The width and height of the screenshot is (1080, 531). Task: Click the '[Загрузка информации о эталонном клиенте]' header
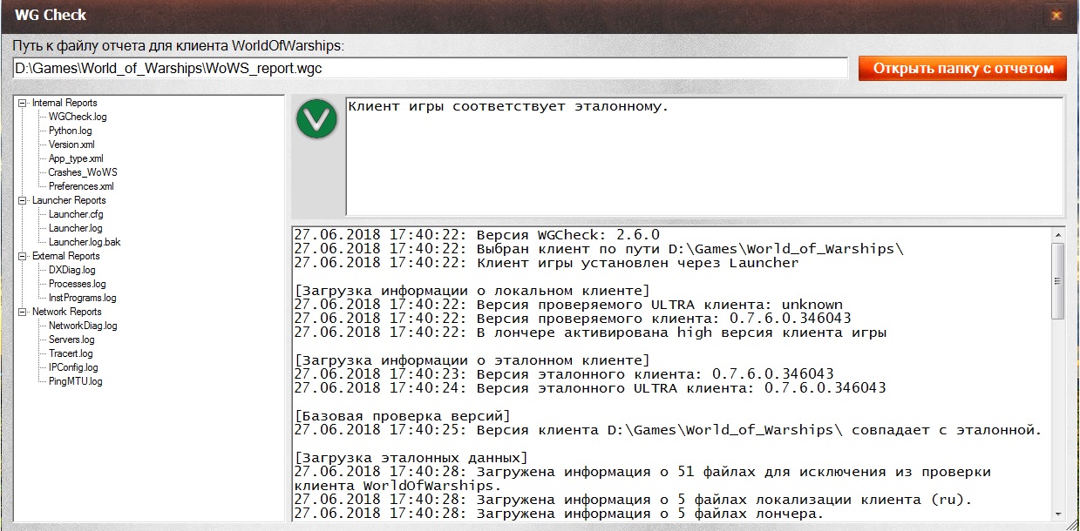point(472,360)
